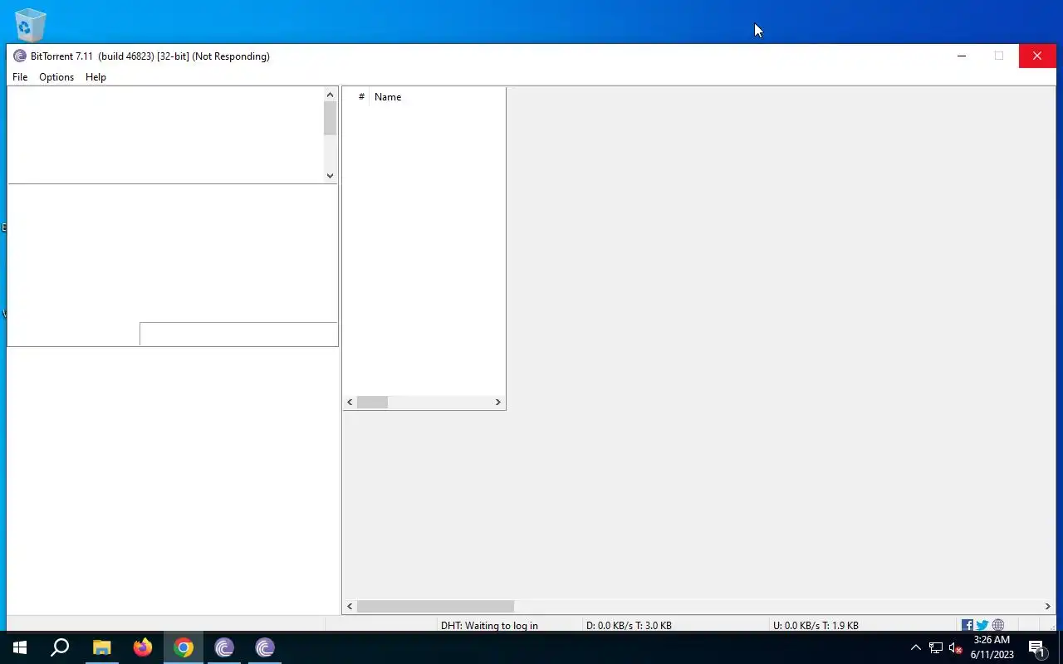This screenshot has width=1063, height=664.
Task: Open the taskbar clock showing 3:26 AM
Action: [992, 647]
